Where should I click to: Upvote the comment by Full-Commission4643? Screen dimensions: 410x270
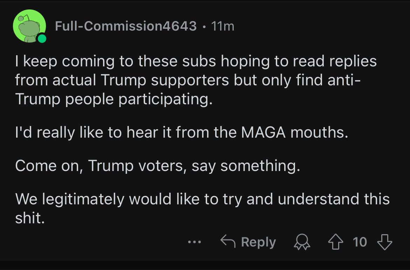click(336, 242)
